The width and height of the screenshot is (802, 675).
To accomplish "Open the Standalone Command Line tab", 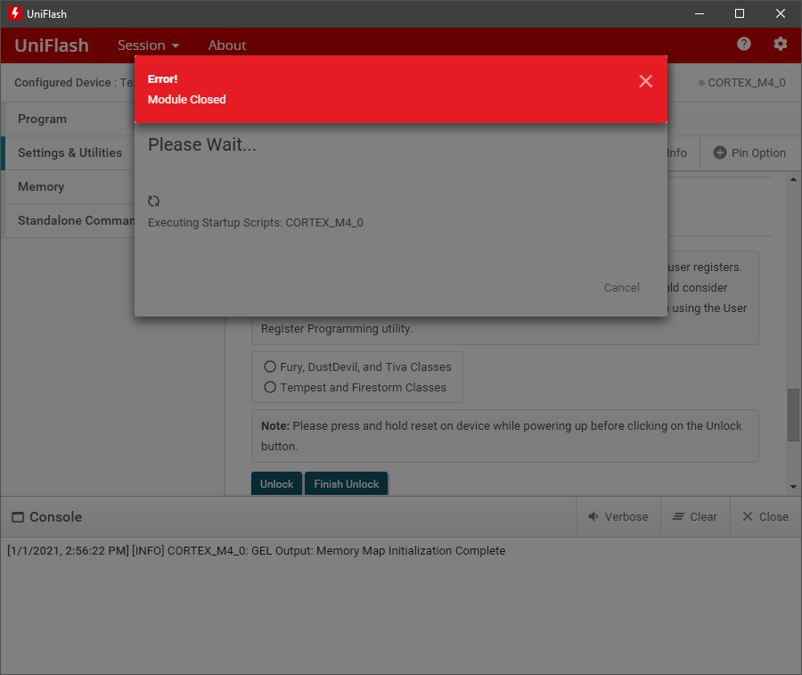I will 70,220.
